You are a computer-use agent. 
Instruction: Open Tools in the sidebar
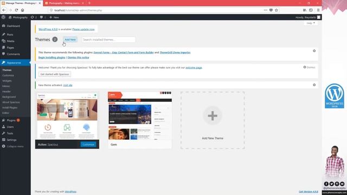[x=10, y=133]
